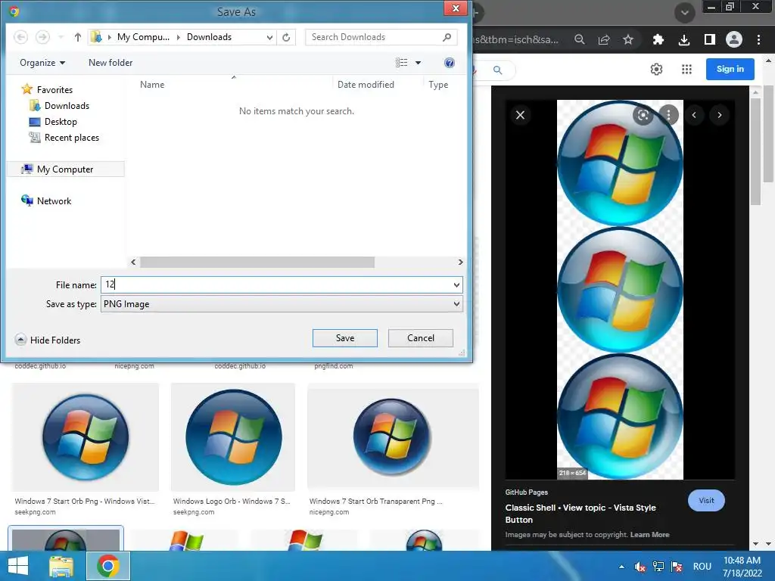The image size is (775, 581).
Task: Open the Organize menu
Action: coord(42,63)
